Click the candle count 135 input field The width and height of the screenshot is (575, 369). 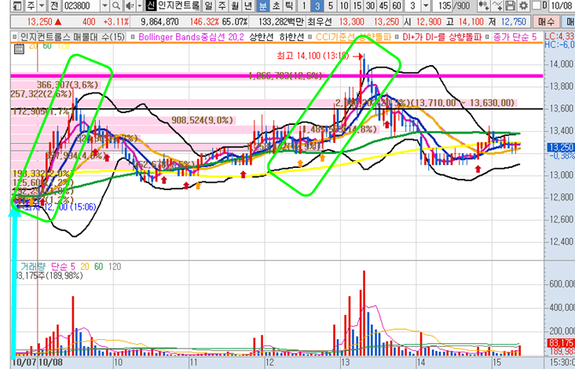442,5
